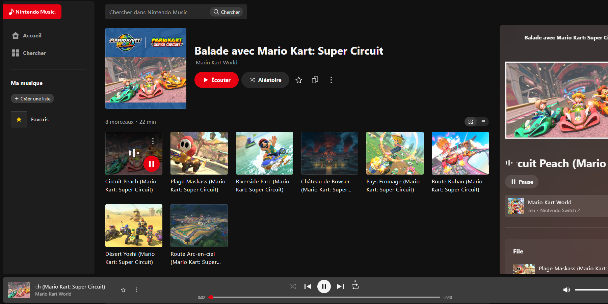The width and height of the screenshot is (608, 304).
Task: Open current track options in player bar
Action: [137, 290]
